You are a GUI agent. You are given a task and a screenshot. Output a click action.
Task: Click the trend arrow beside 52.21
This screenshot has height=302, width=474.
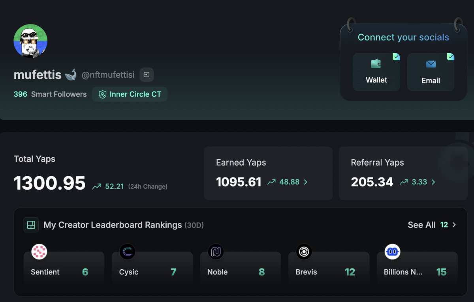click(96, 186)
